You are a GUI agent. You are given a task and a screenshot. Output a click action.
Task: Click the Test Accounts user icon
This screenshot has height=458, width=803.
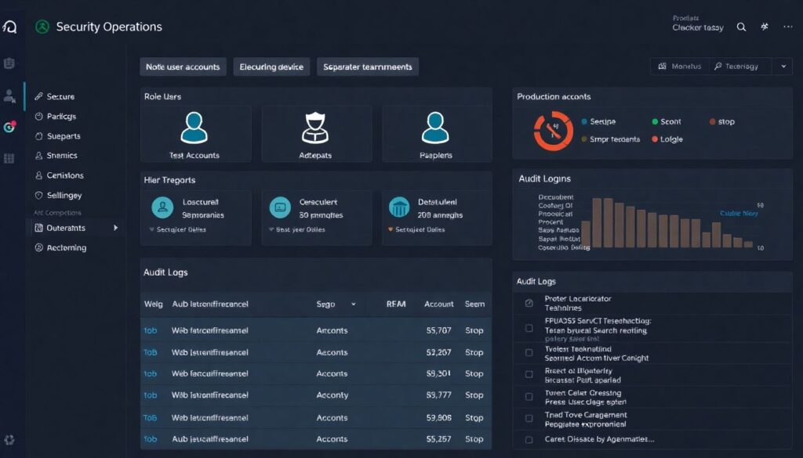[x=194, y=128]
